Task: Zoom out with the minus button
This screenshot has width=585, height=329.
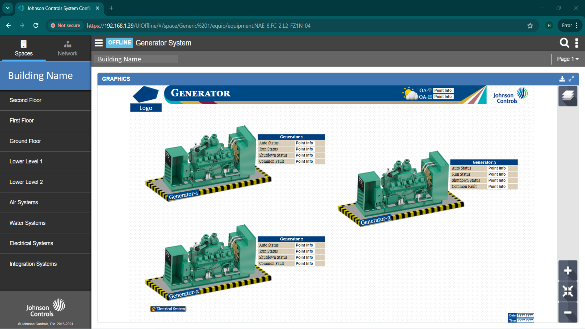Action: pos(568,313)
